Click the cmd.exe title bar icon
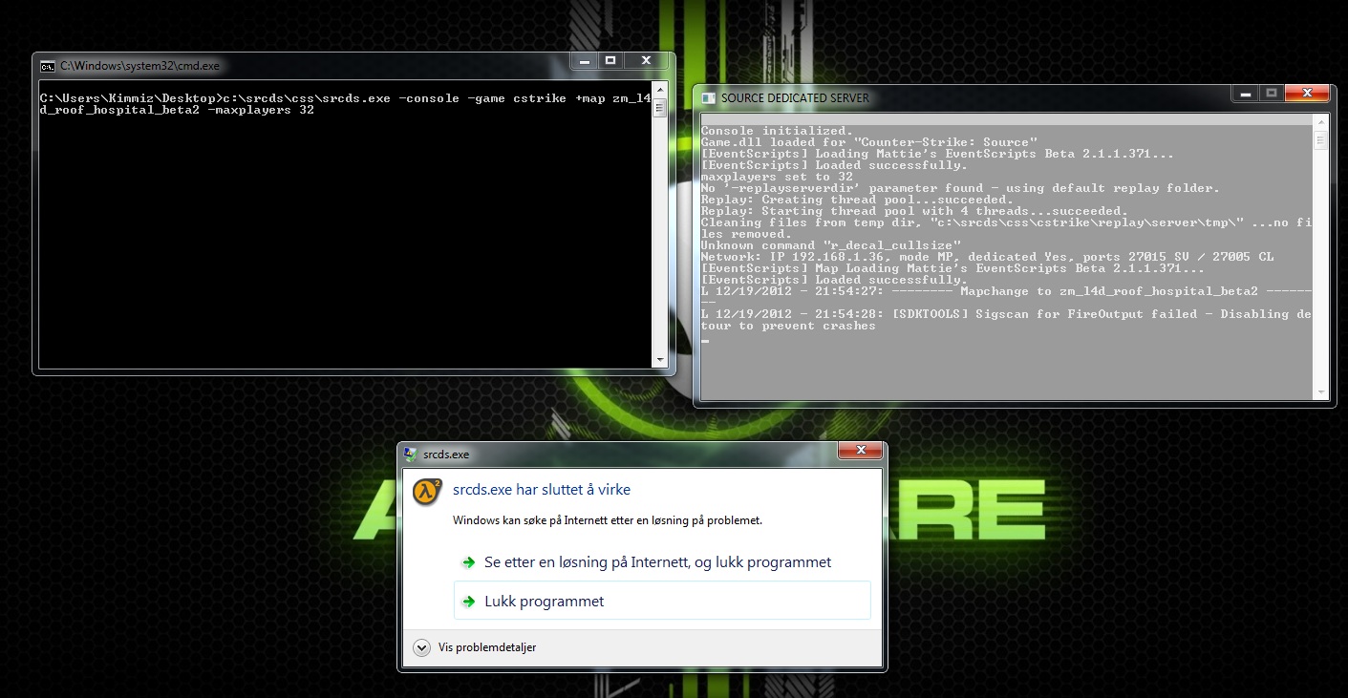1348x698 pixels. pos(47,66)
